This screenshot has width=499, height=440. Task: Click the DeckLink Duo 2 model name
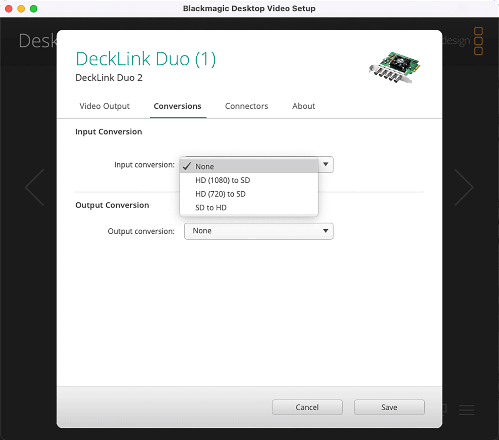[x=109, y=78]
